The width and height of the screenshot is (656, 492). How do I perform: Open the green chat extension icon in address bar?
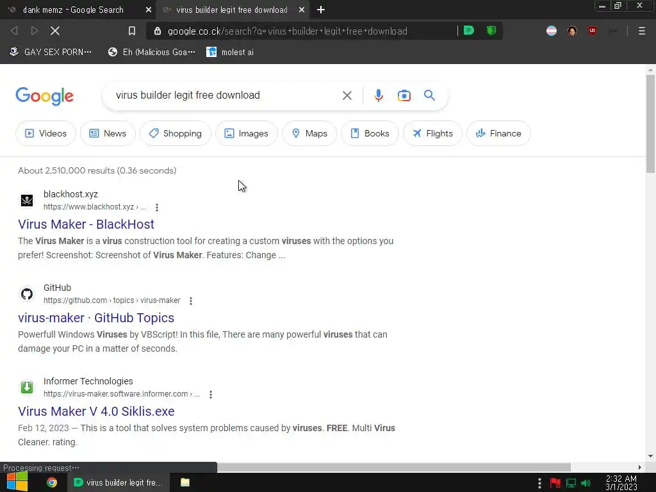(x=469, y=31)
